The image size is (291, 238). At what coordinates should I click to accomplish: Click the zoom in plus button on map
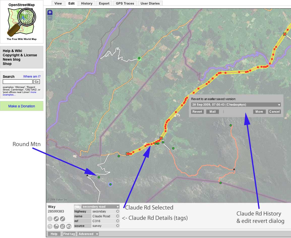point(50,12)
